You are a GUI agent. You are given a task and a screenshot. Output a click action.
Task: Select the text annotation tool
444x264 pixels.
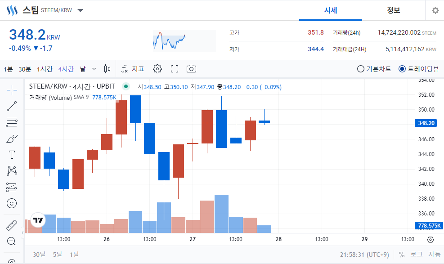tap(12, 155)
